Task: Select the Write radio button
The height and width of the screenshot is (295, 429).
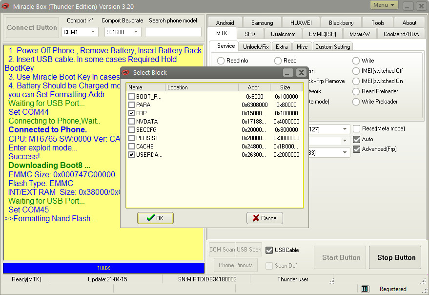Action: click(x=356, y=61)
